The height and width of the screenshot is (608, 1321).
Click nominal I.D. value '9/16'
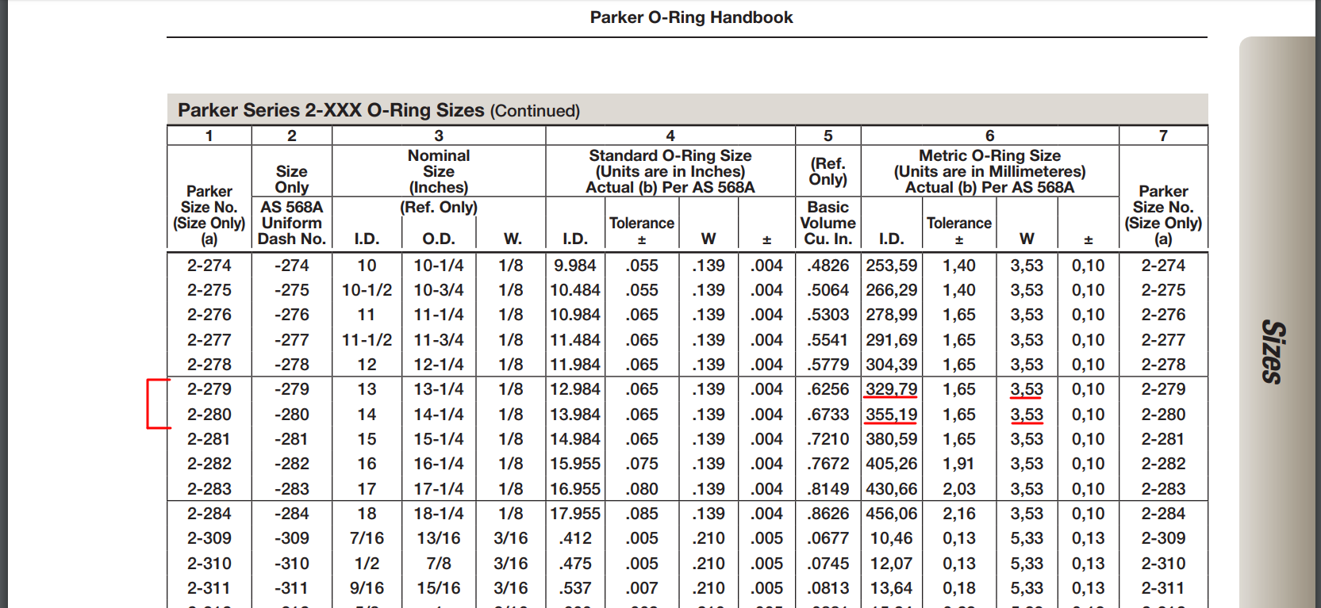pos(367,588)
